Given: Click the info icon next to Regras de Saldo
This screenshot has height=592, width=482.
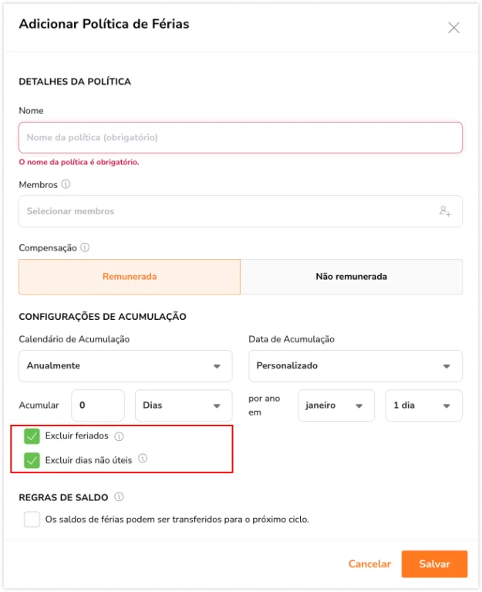Looking at the screenshot, I should click(119, 497).
